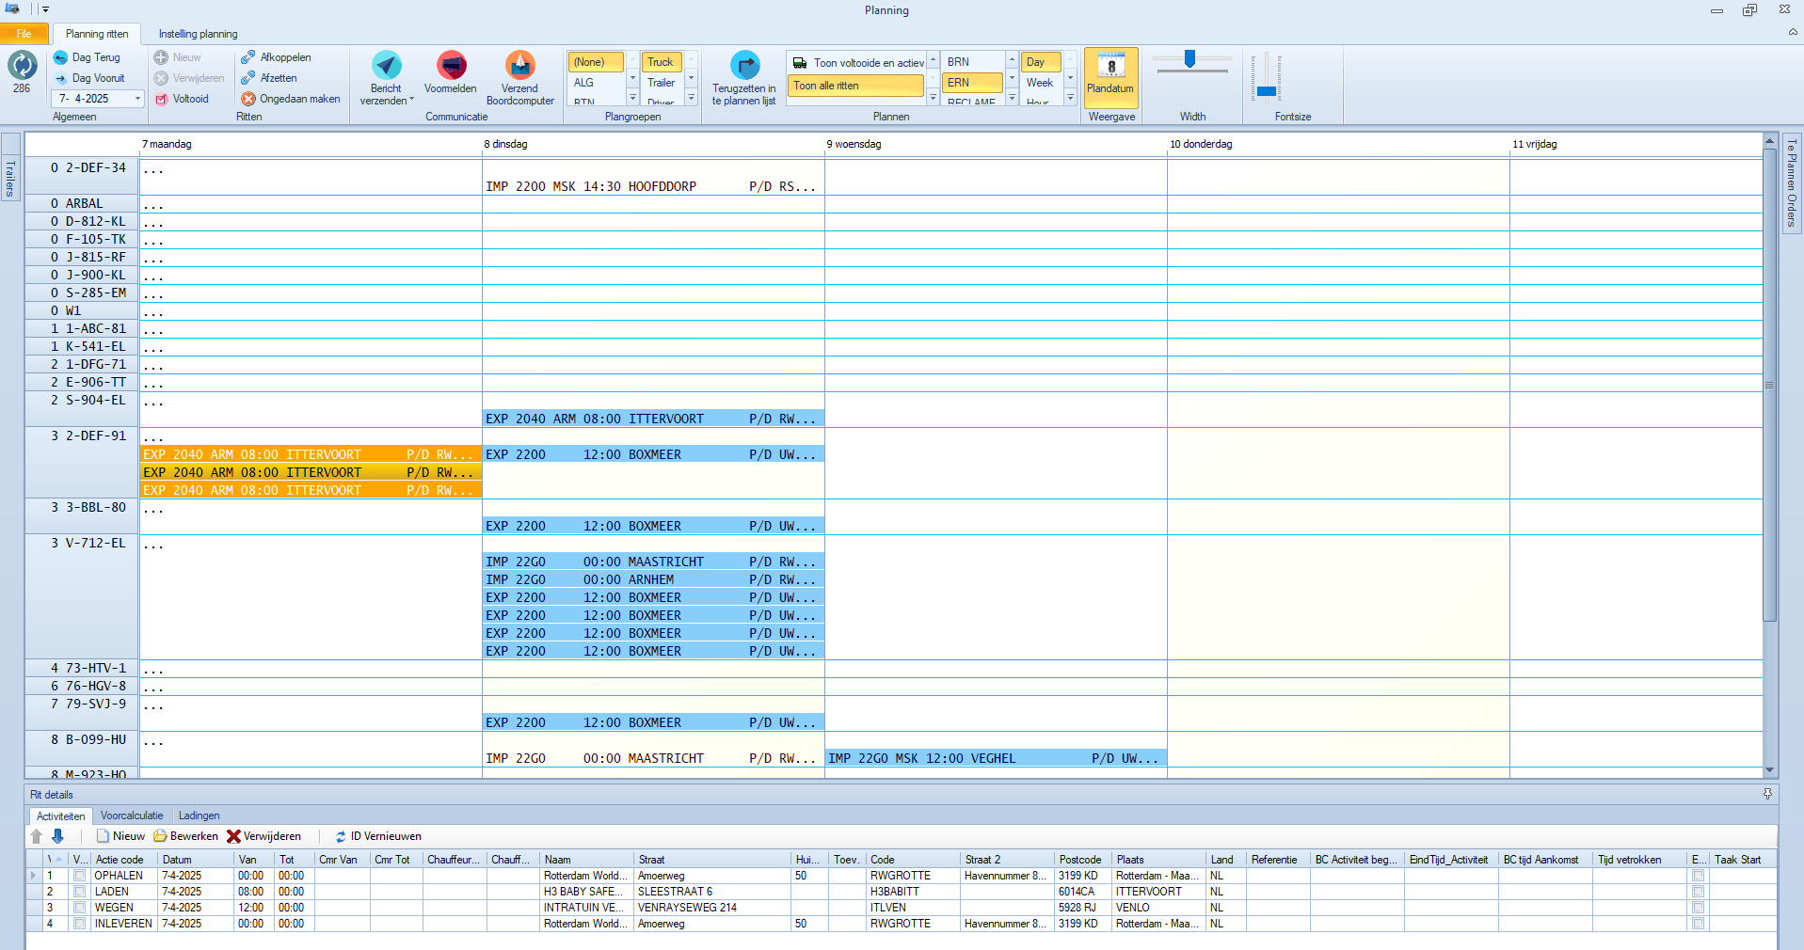Open the File menu tab
The image size is (1804, 950).
pos(24,34)
